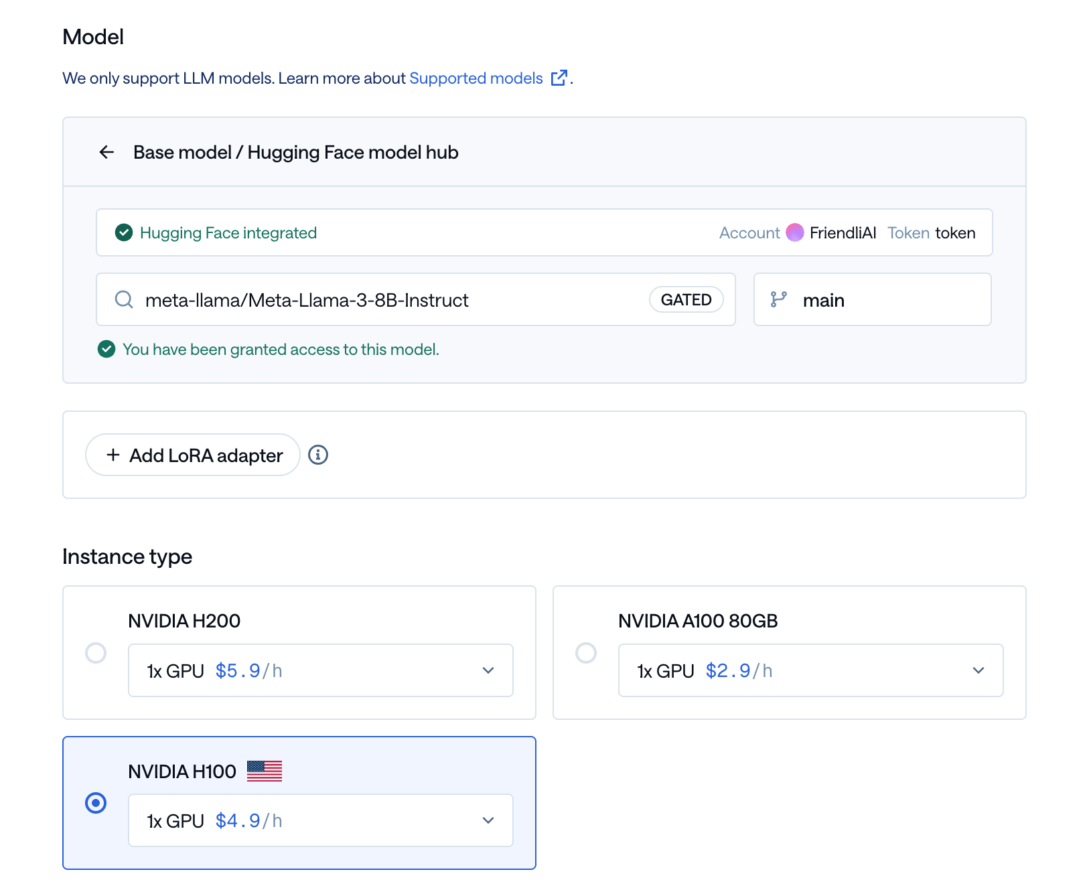Click the branch icon beside main

click(779, 299)
